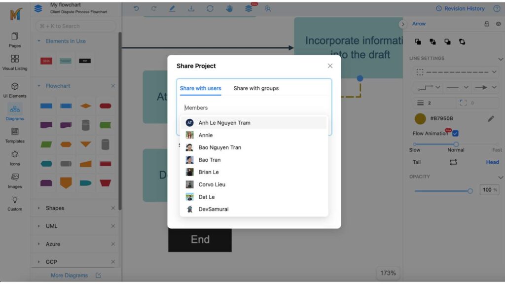505x284 pixels.
Task: Click the Members input field
Action: 253,107
